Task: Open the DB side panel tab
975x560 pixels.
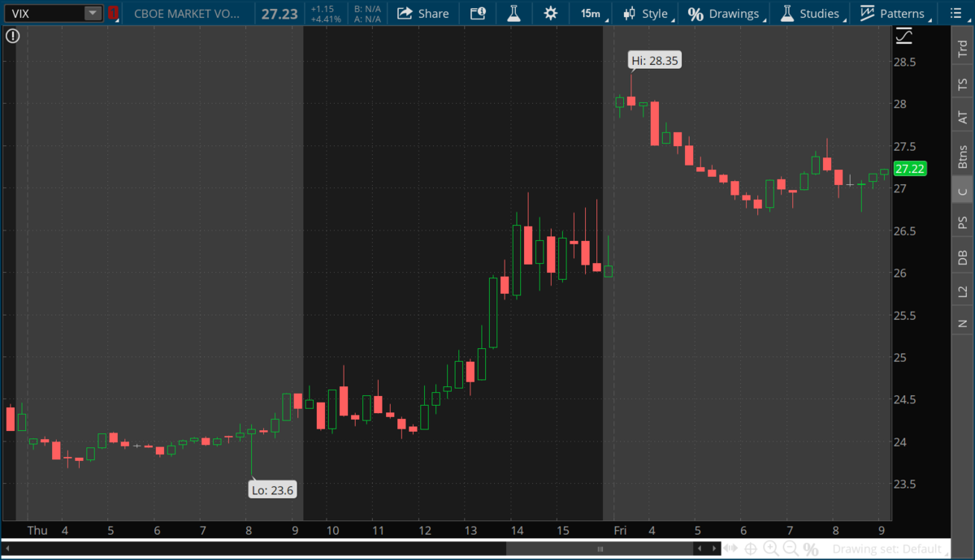Action: coord(962,257)
